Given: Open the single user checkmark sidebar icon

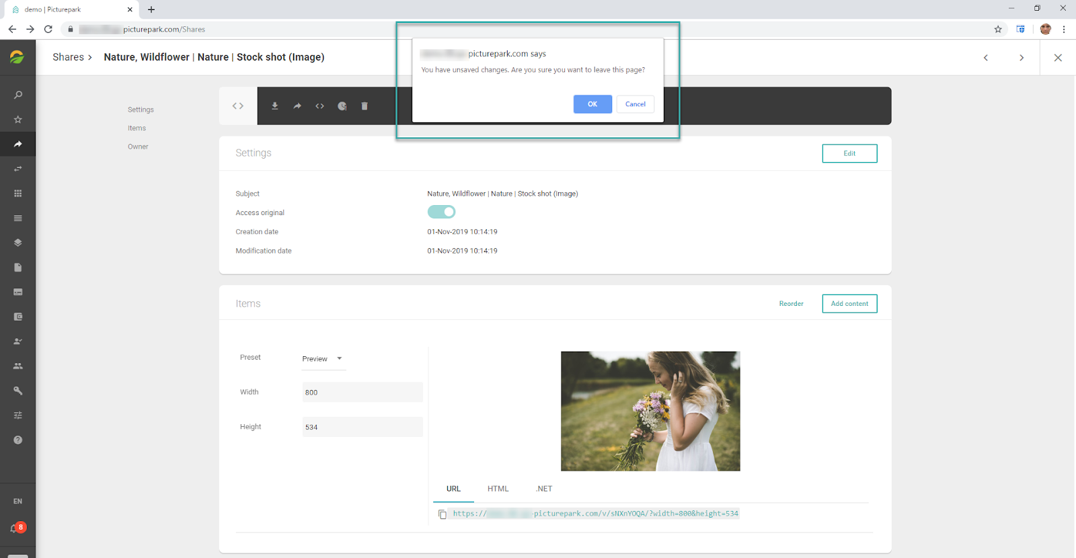Looking at the screenshot, I should pyautogui.click(x=18, y=342).
